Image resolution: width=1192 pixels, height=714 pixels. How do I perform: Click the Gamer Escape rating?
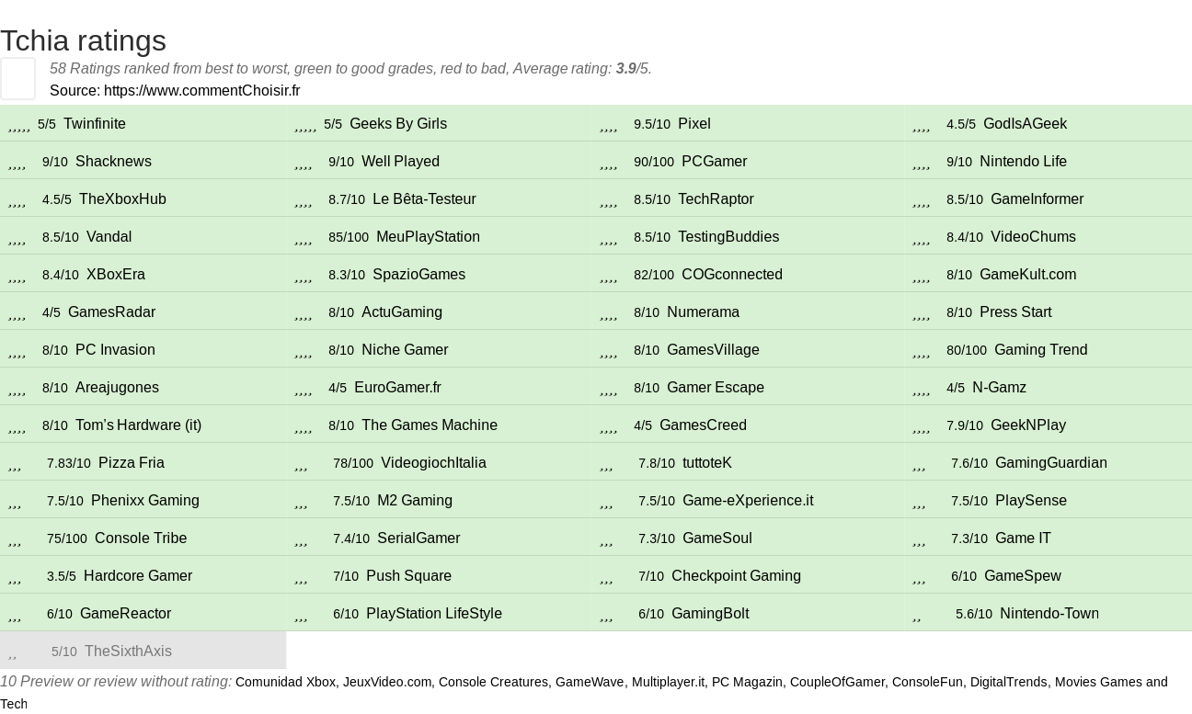748,387
